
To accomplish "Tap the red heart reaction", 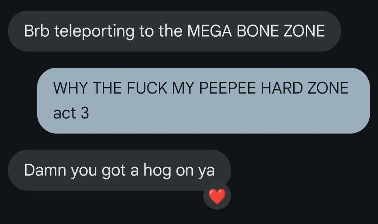I will [217, 196].
